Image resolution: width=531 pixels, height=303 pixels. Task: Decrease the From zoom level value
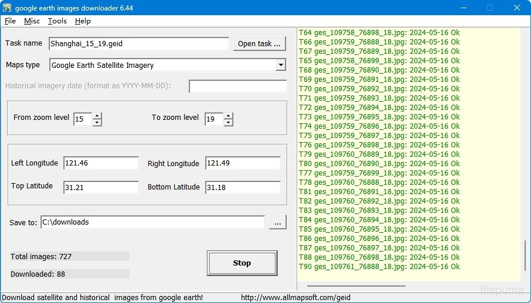[x=97, y=123]
